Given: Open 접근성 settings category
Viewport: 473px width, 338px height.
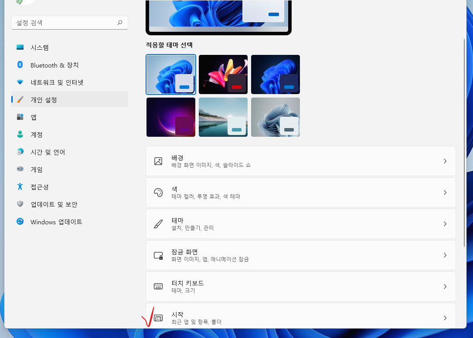Looking at the screenshot, I should click(x=70, y=187).
